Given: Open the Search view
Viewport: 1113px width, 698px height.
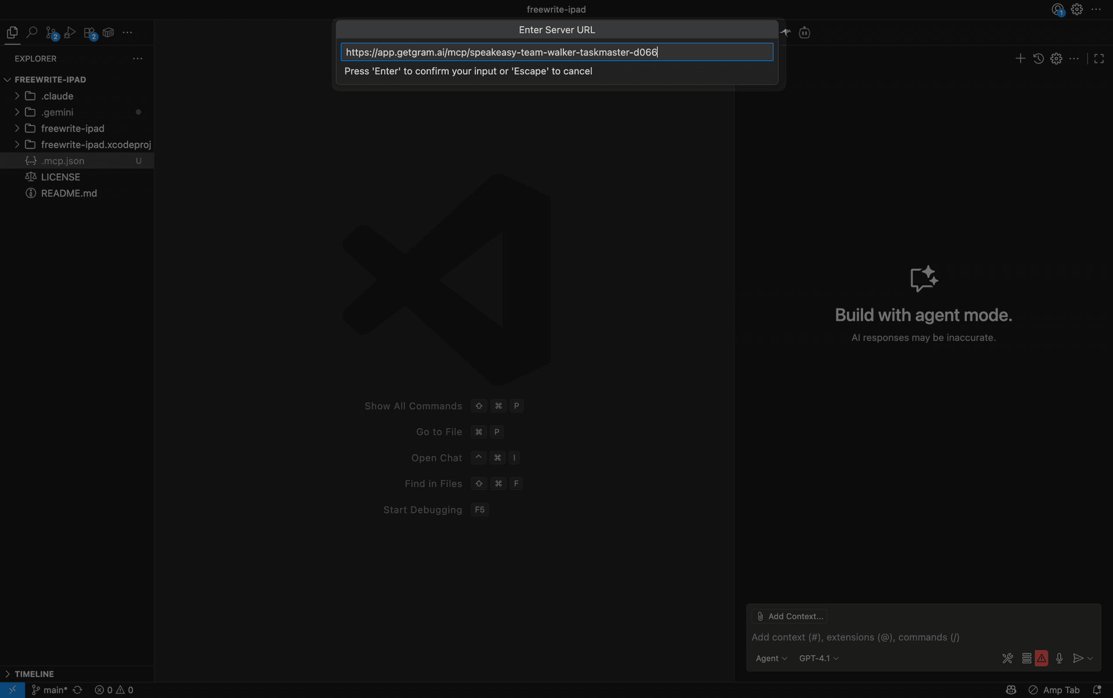Looking at the screenshot, I should coord(32,32).
